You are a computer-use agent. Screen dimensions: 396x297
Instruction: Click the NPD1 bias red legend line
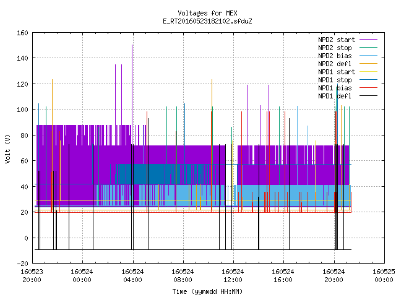369,88
